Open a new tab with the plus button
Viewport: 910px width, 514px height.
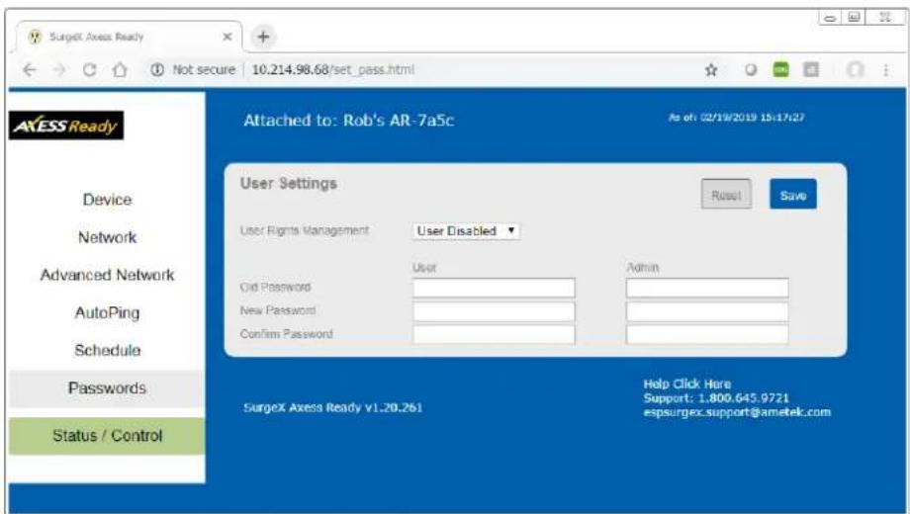tap(263, 37)
